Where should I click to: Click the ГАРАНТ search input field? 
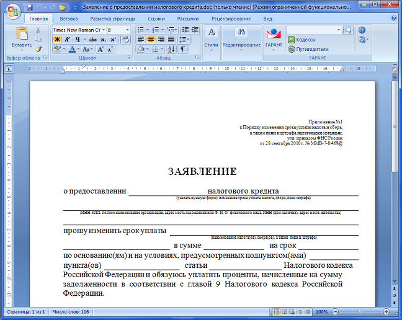tap(312, 29)
